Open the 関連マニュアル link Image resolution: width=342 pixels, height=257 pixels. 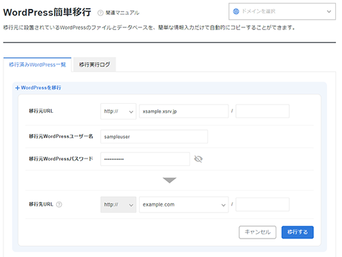[122, 13]
